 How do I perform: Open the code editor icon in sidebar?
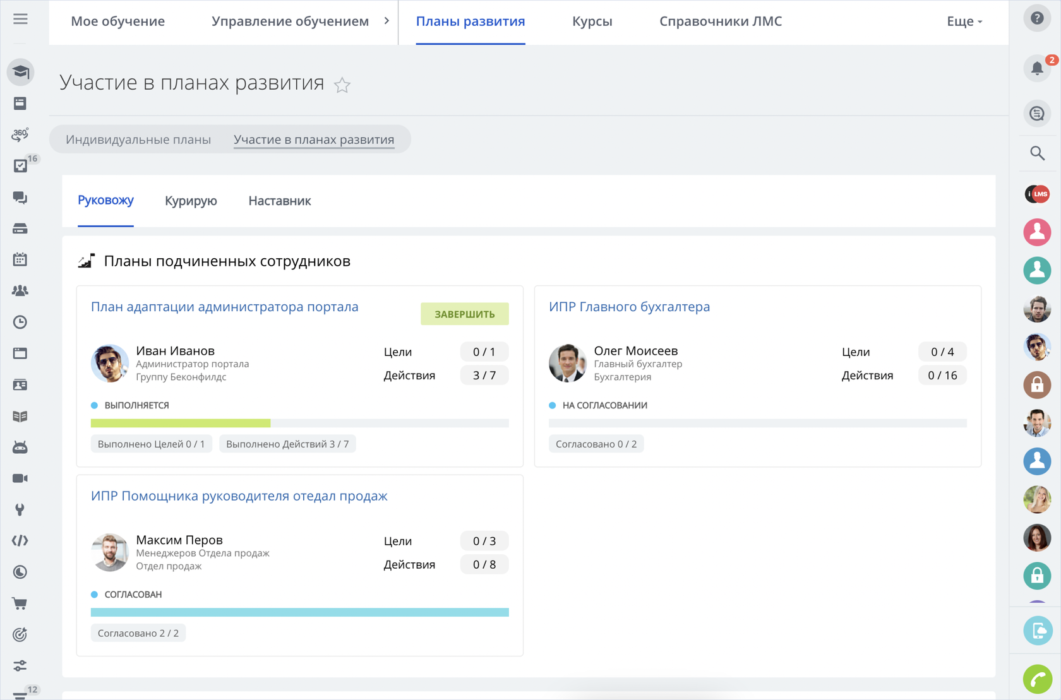(x=20, y=540)
